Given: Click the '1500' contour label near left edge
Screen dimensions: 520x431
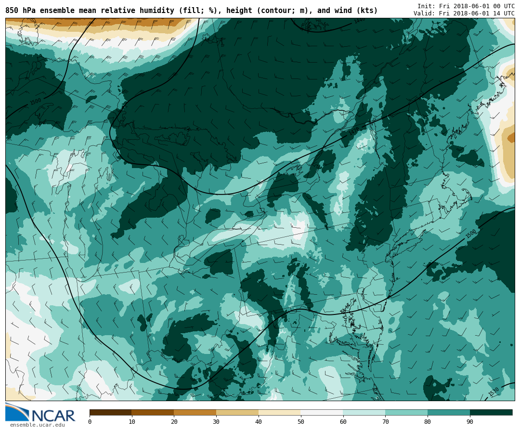Looking at the screenshot, I should pyautogui.click(x=36, y=102).
